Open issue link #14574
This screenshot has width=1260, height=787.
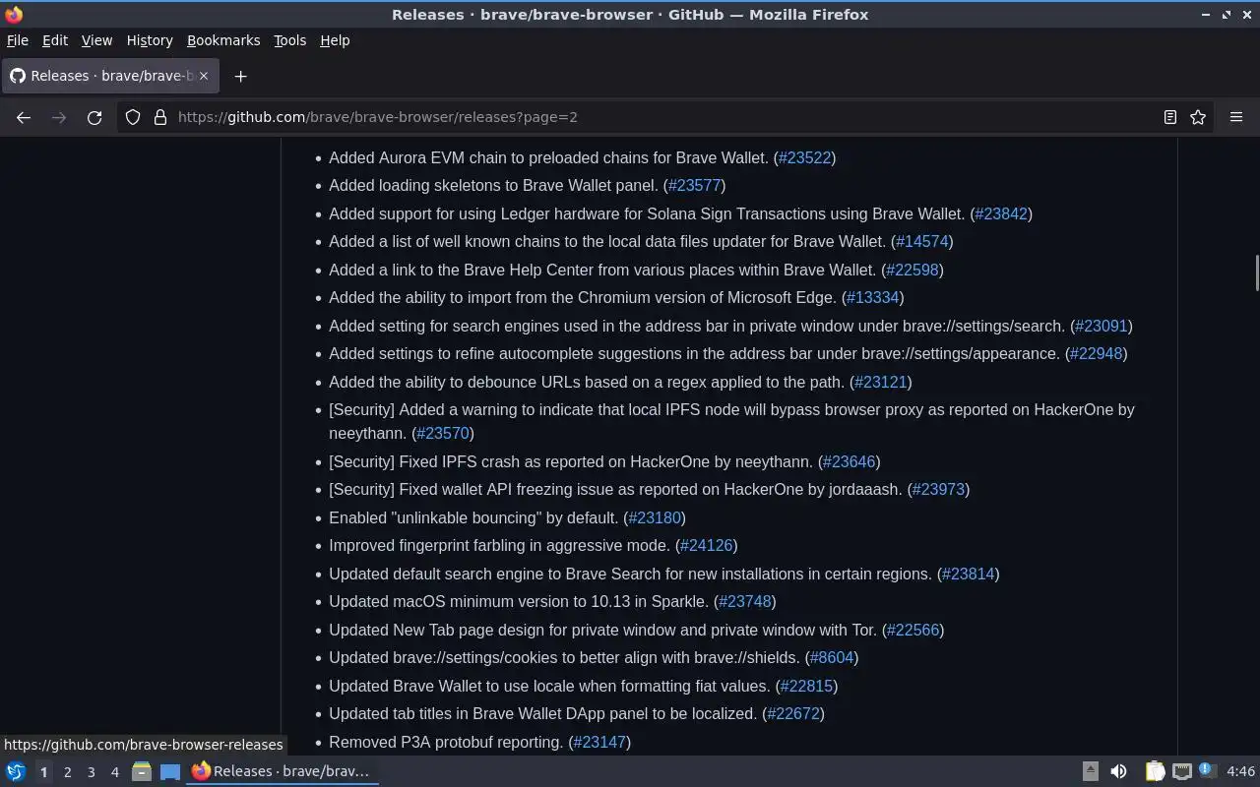(x=922, y=241)
